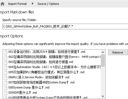
Task: Remove the selected file with Remove button
Action: click(118, 52)
